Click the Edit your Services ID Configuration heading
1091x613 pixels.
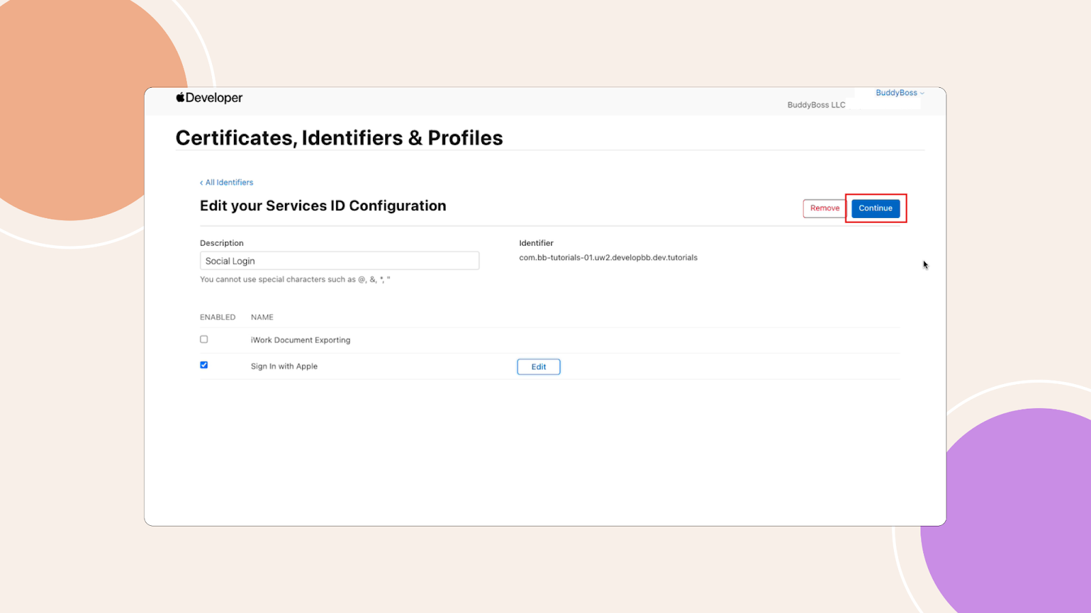[323, 206]
